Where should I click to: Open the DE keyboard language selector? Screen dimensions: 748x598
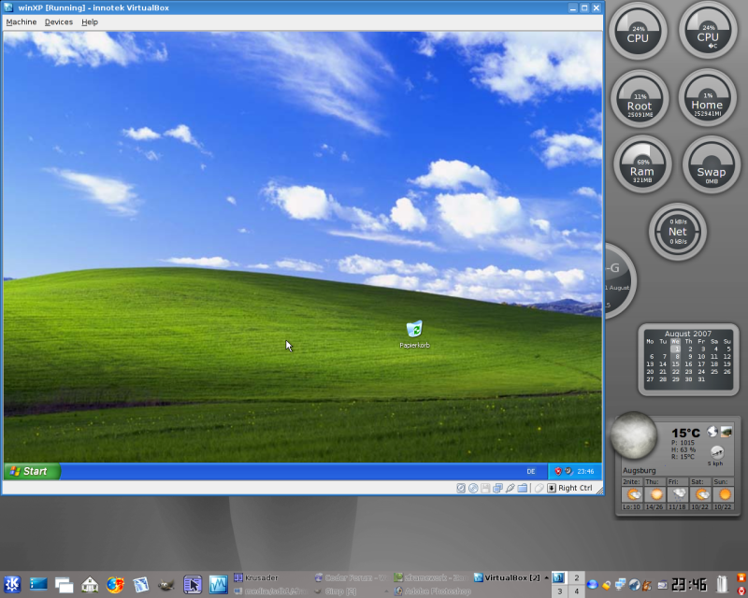point(531,472)
